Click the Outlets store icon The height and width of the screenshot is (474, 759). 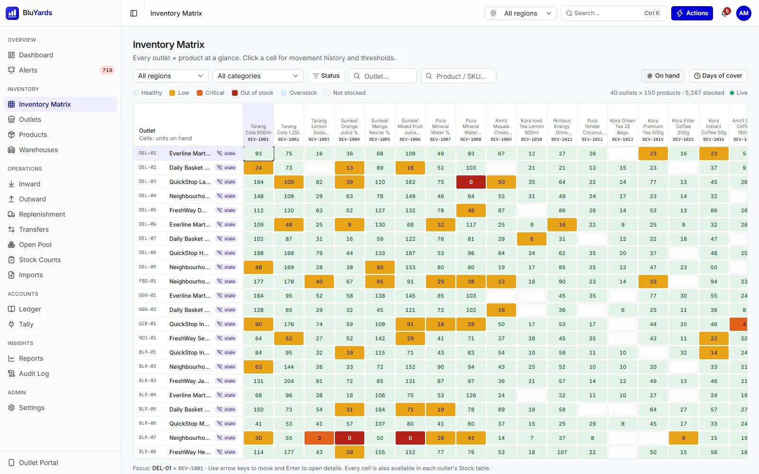pos(11,119)
